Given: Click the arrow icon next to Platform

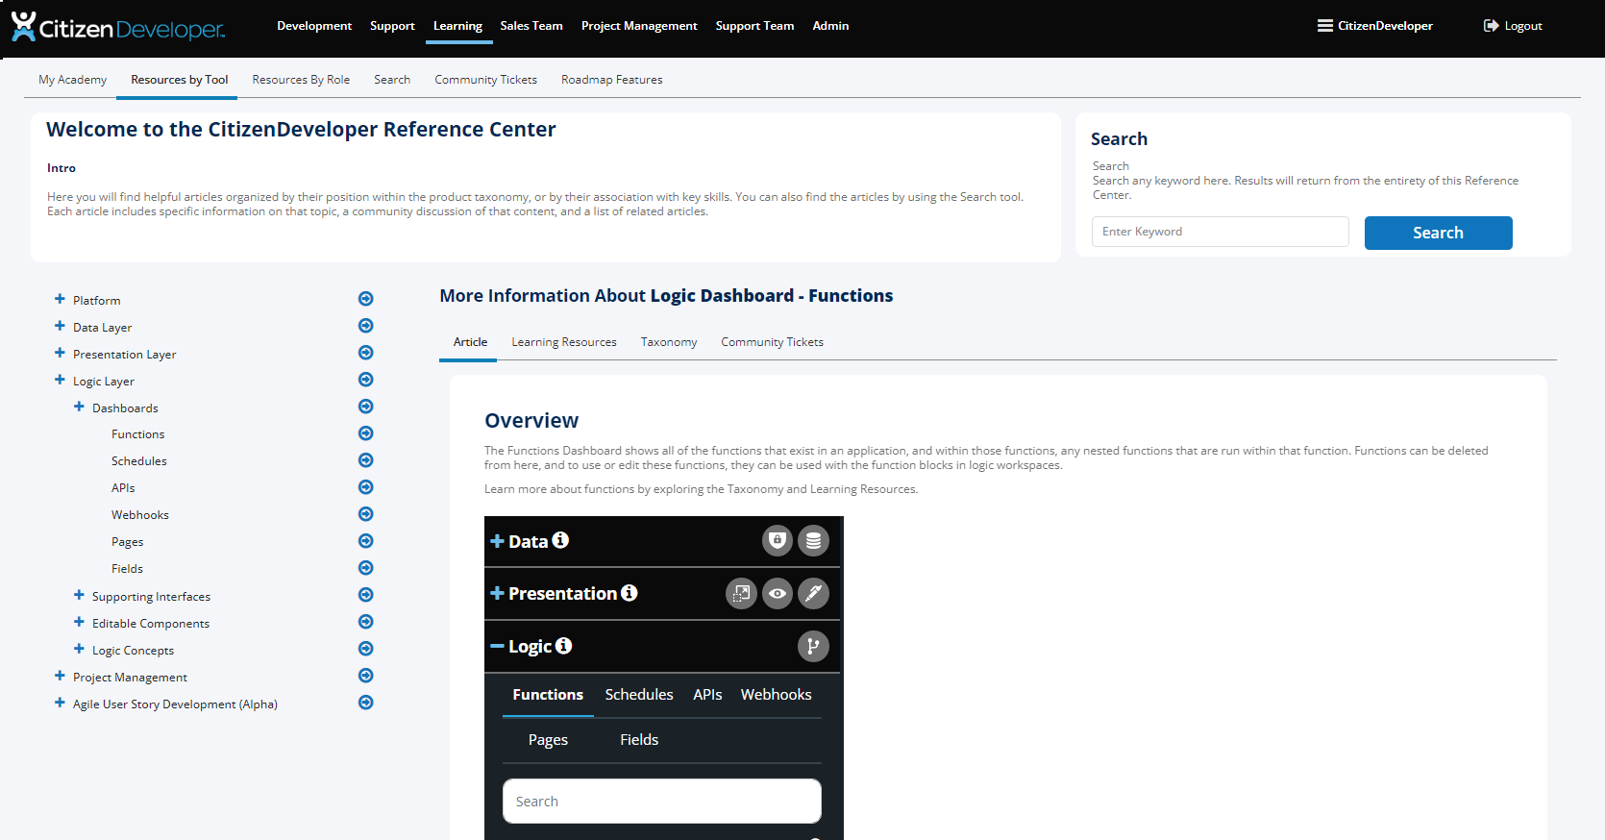Looking at the screenshot, I should 365,299.
